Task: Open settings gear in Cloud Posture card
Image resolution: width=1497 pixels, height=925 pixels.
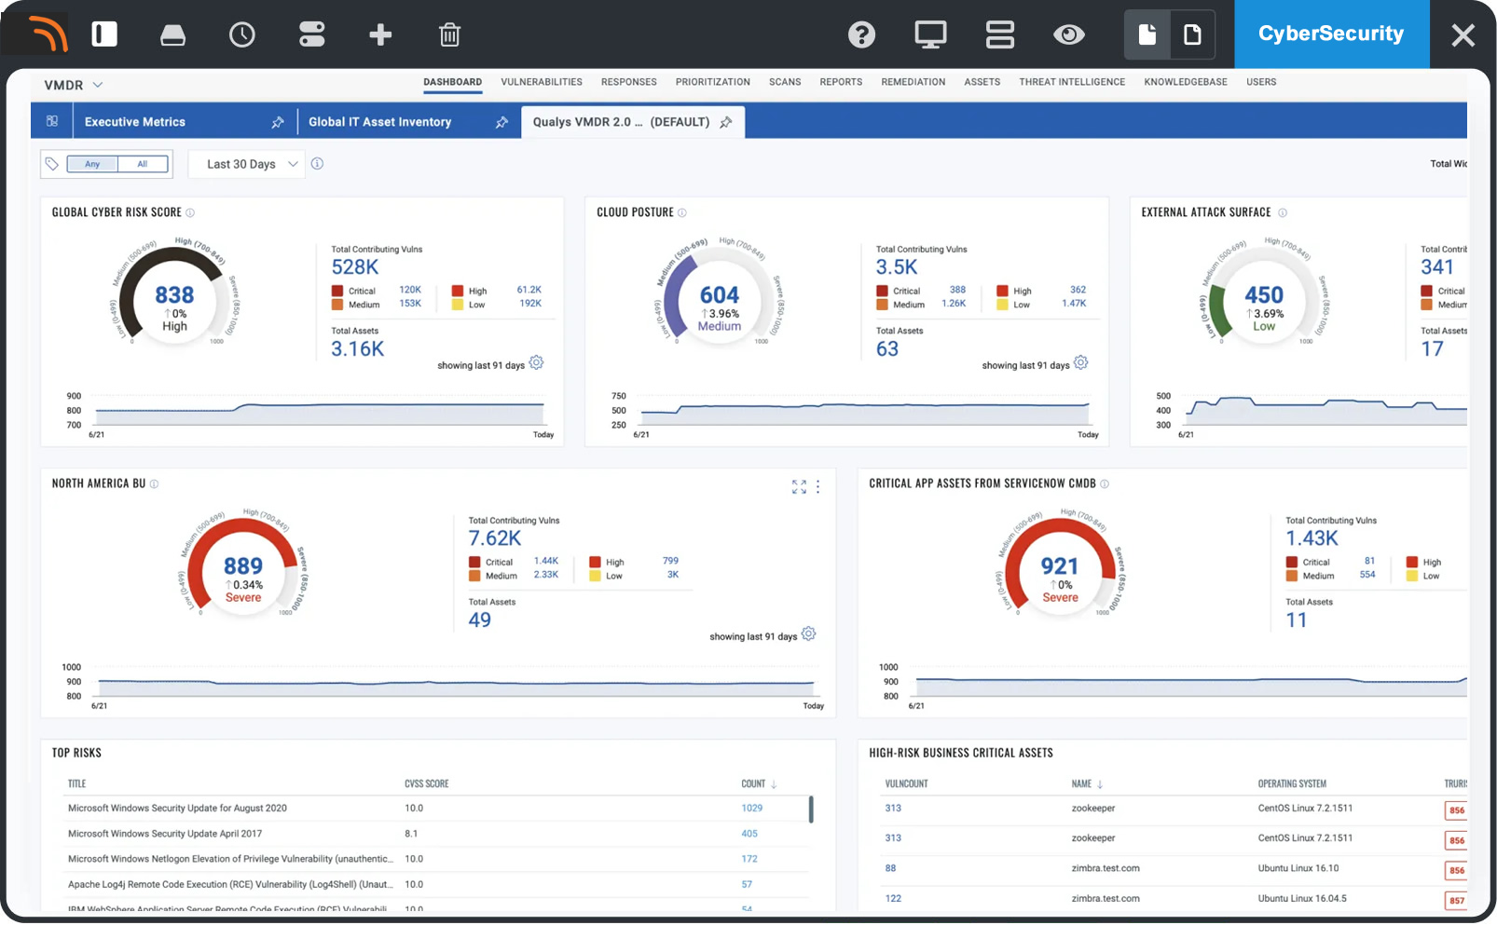Action: click(1080, 362)
